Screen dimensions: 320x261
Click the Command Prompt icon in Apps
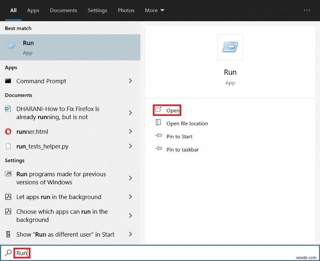[8, 81]
